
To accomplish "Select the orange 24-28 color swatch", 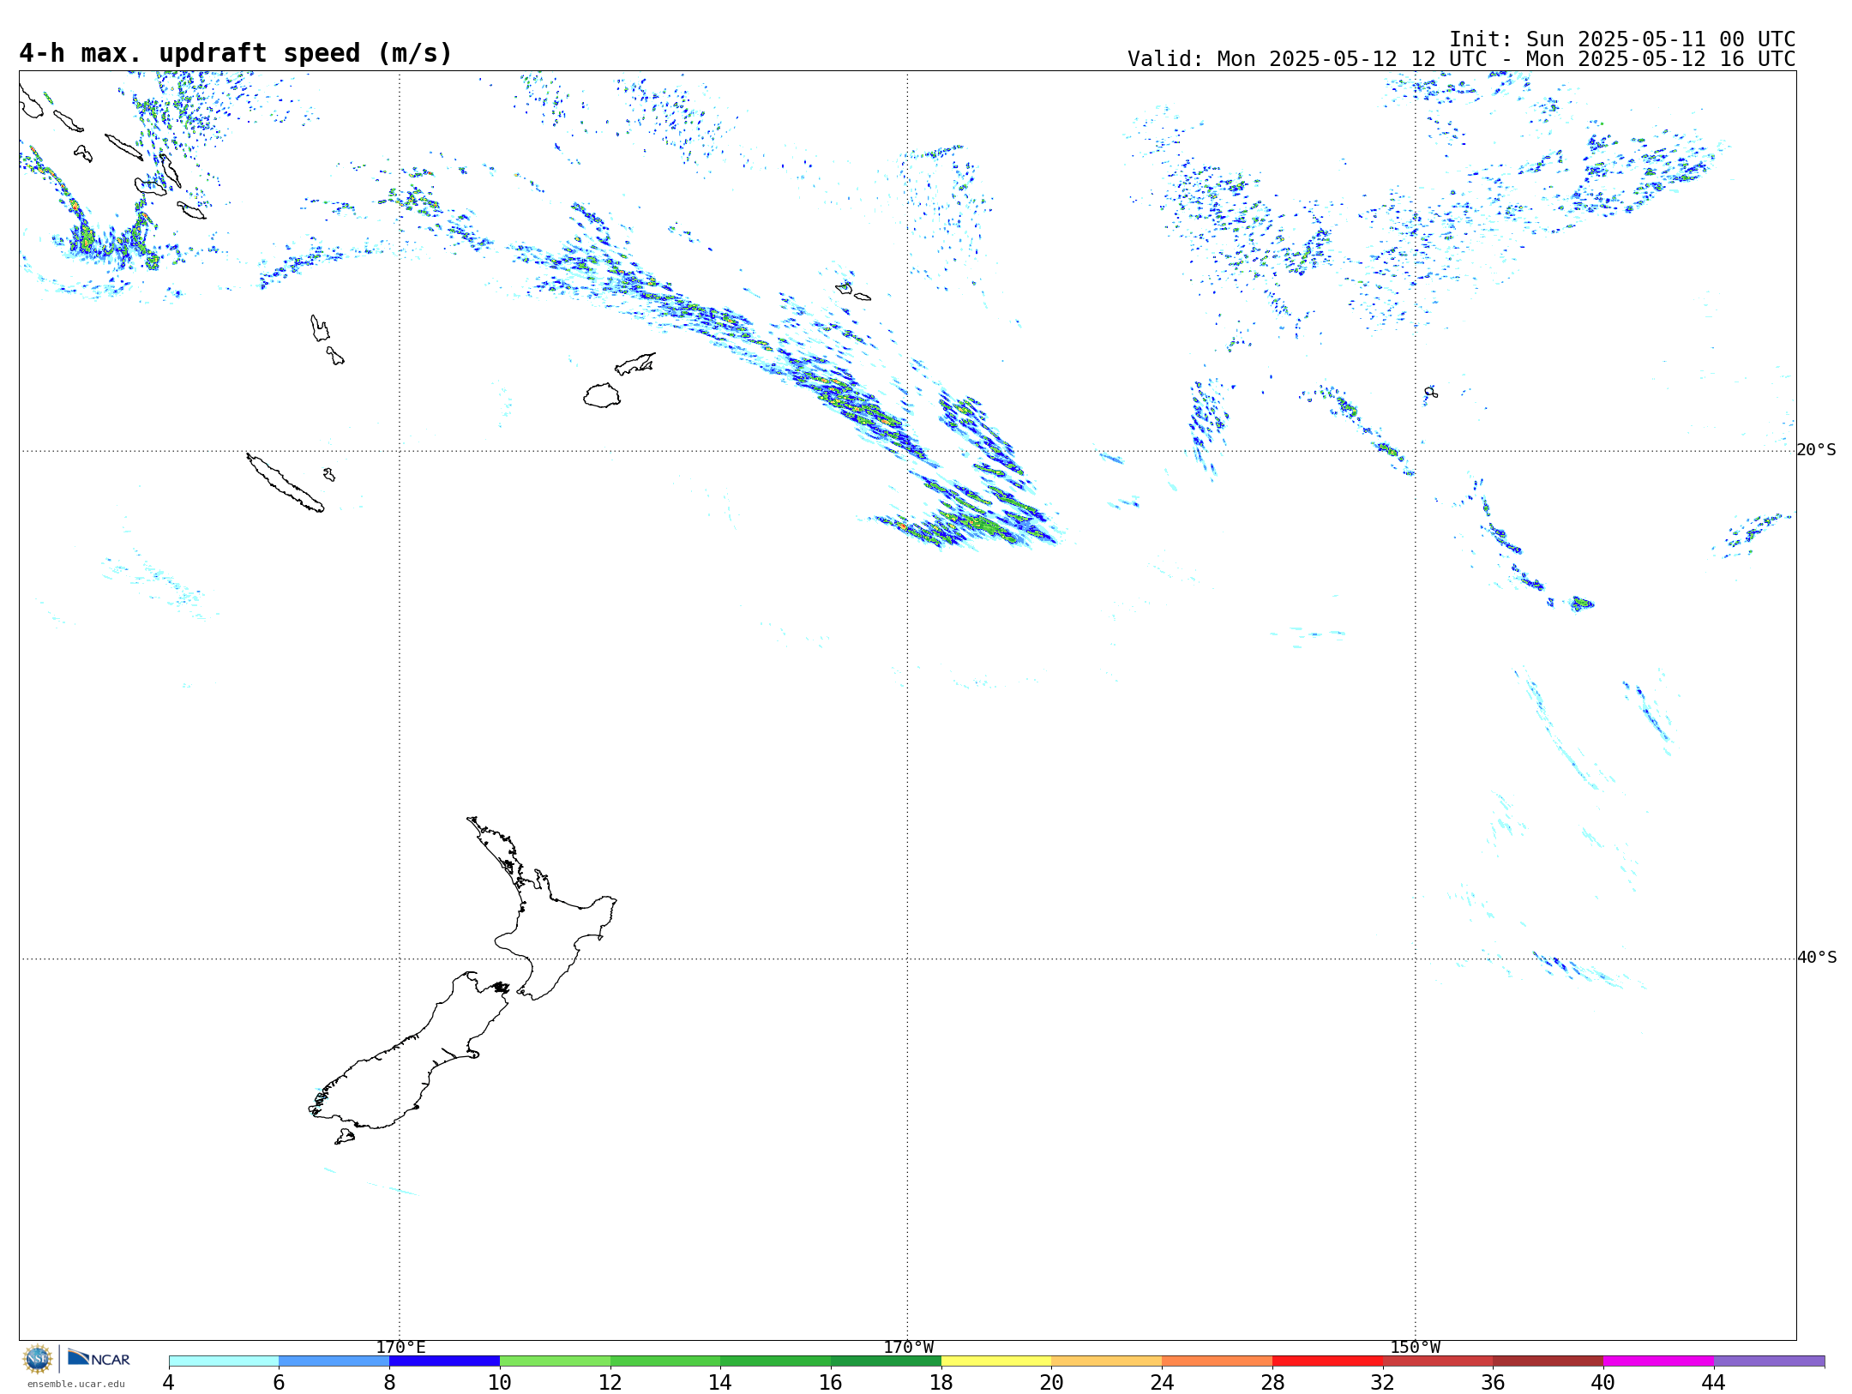I will (x=1218, y=1361).
